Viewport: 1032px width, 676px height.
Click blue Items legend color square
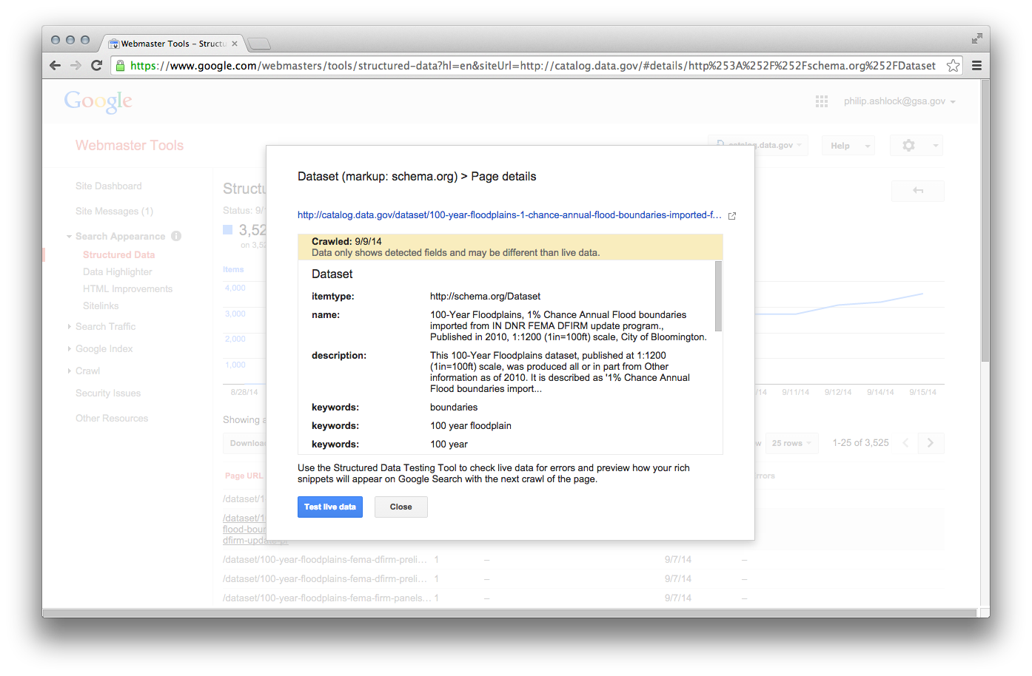point(228,229)
